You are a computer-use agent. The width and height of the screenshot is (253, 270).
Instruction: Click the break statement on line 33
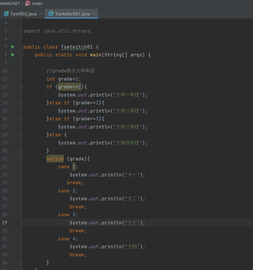point(78,255)
